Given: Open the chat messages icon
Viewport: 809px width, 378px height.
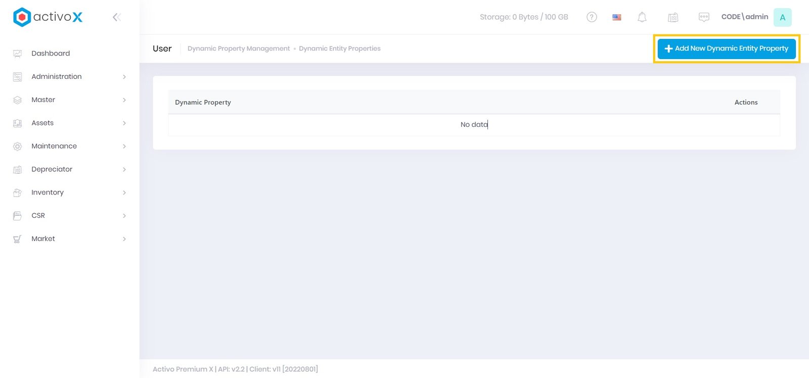Looking at the screenshot, I should click(x=703, y=17).
